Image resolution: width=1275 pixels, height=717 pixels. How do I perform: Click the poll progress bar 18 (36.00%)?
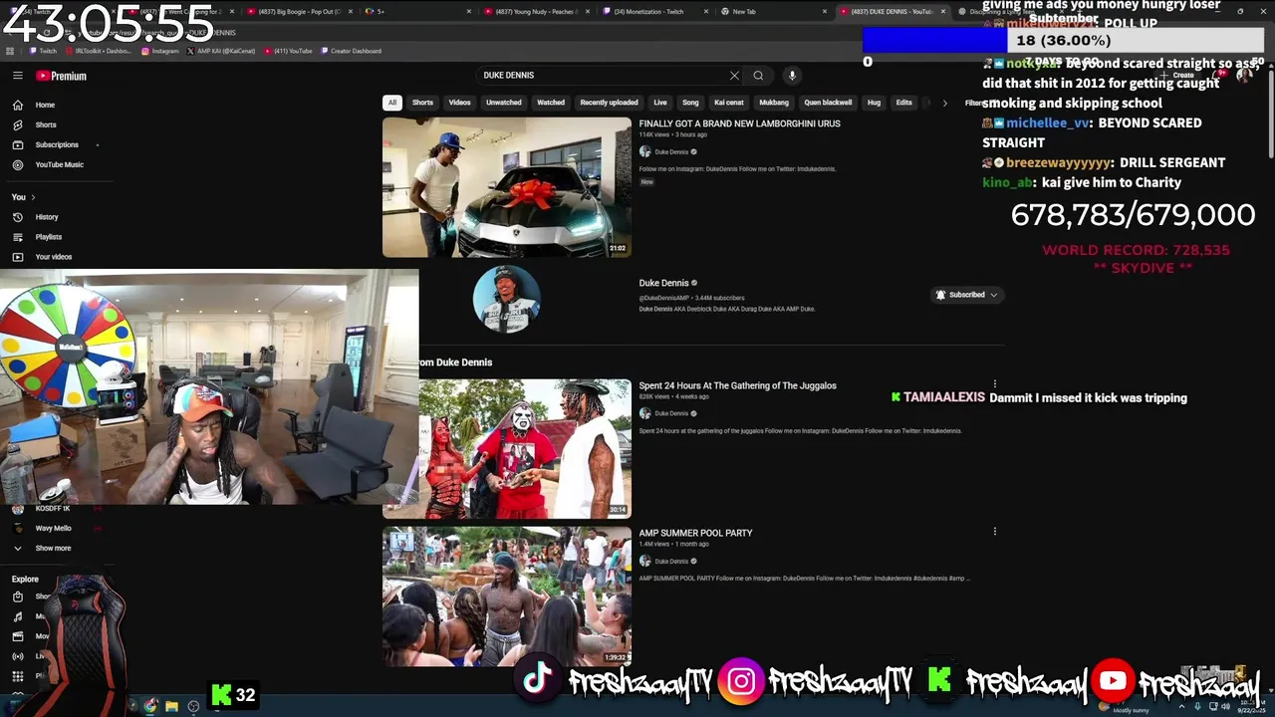[x=1063, y=41]
